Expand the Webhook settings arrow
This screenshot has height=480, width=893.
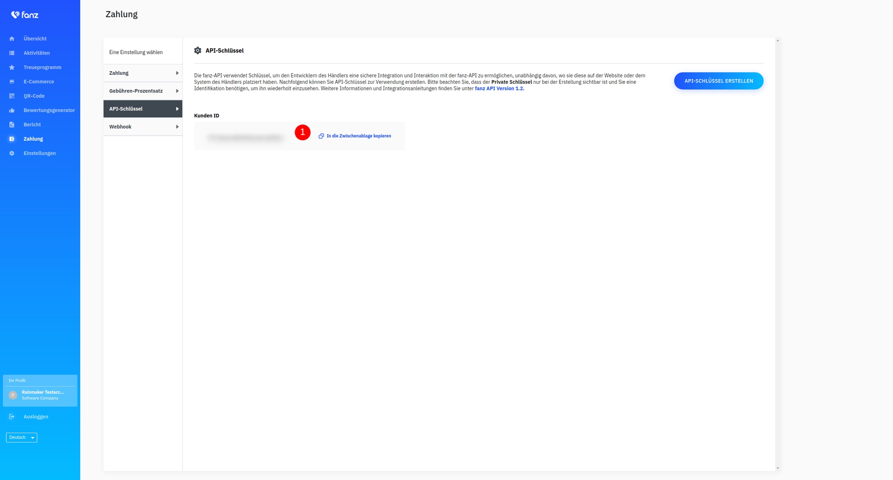177,127
